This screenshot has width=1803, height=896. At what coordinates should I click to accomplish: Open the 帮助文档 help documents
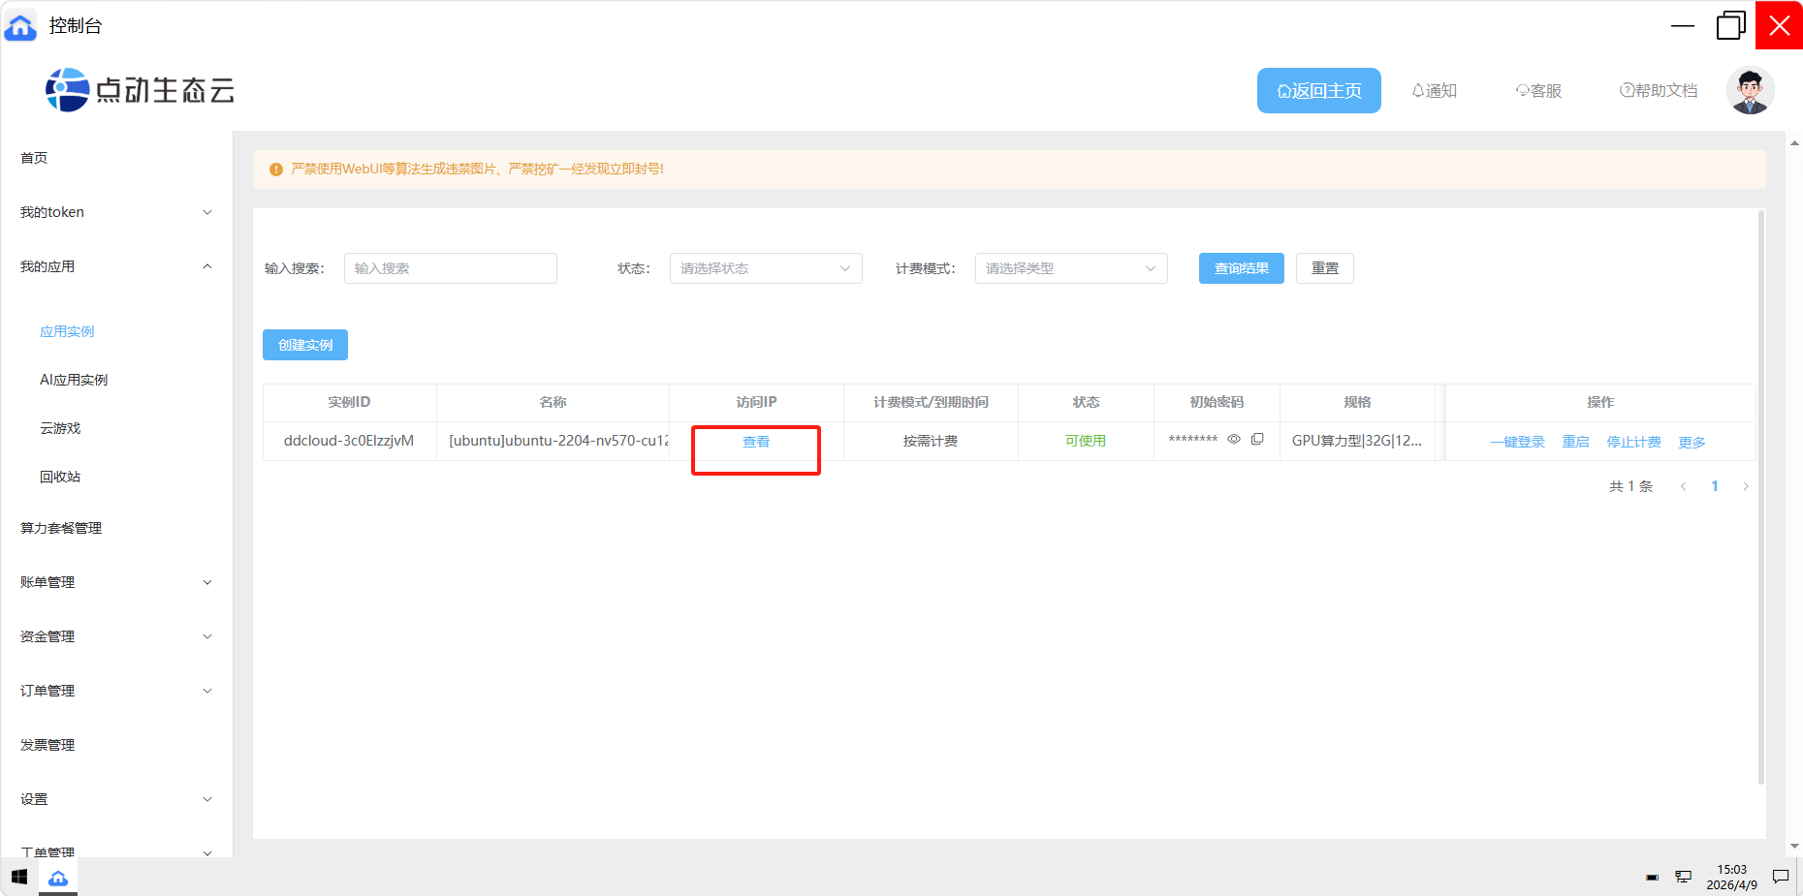pos(1659,91)
